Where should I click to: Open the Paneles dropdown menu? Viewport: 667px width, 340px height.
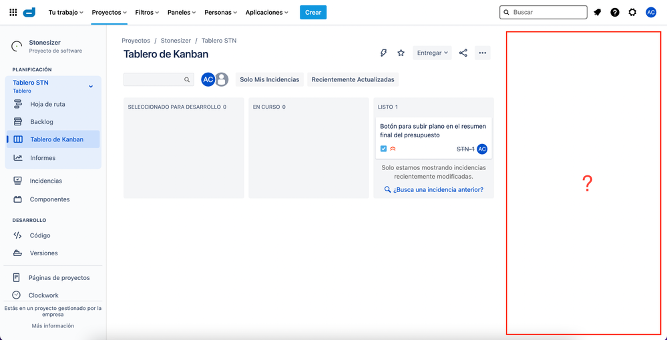[182, 12]
